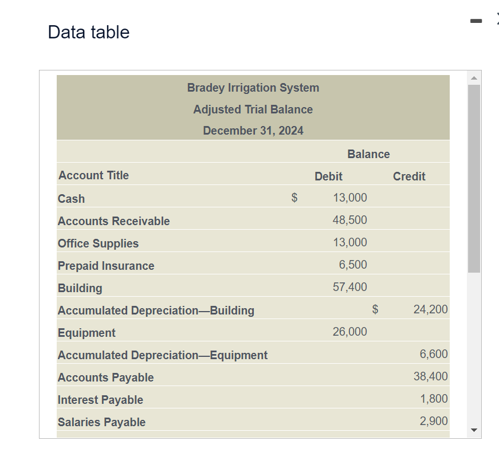This screenshot has height=468, width=499.
Task: Click the Bradey Irrigation System header
Action: (x=253, y=88)
